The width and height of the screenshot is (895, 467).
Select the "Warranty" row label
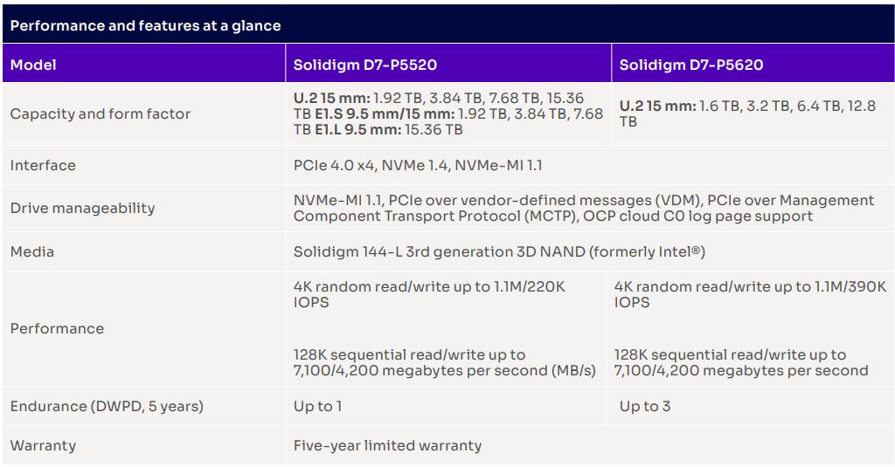click(x=43, y=446)
